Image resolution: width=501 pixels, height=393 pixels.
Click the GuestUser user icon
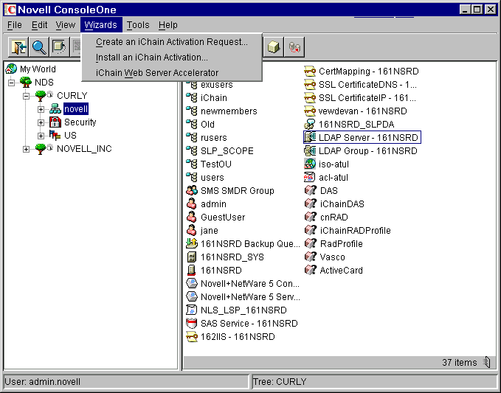click(x=192, y=217)
